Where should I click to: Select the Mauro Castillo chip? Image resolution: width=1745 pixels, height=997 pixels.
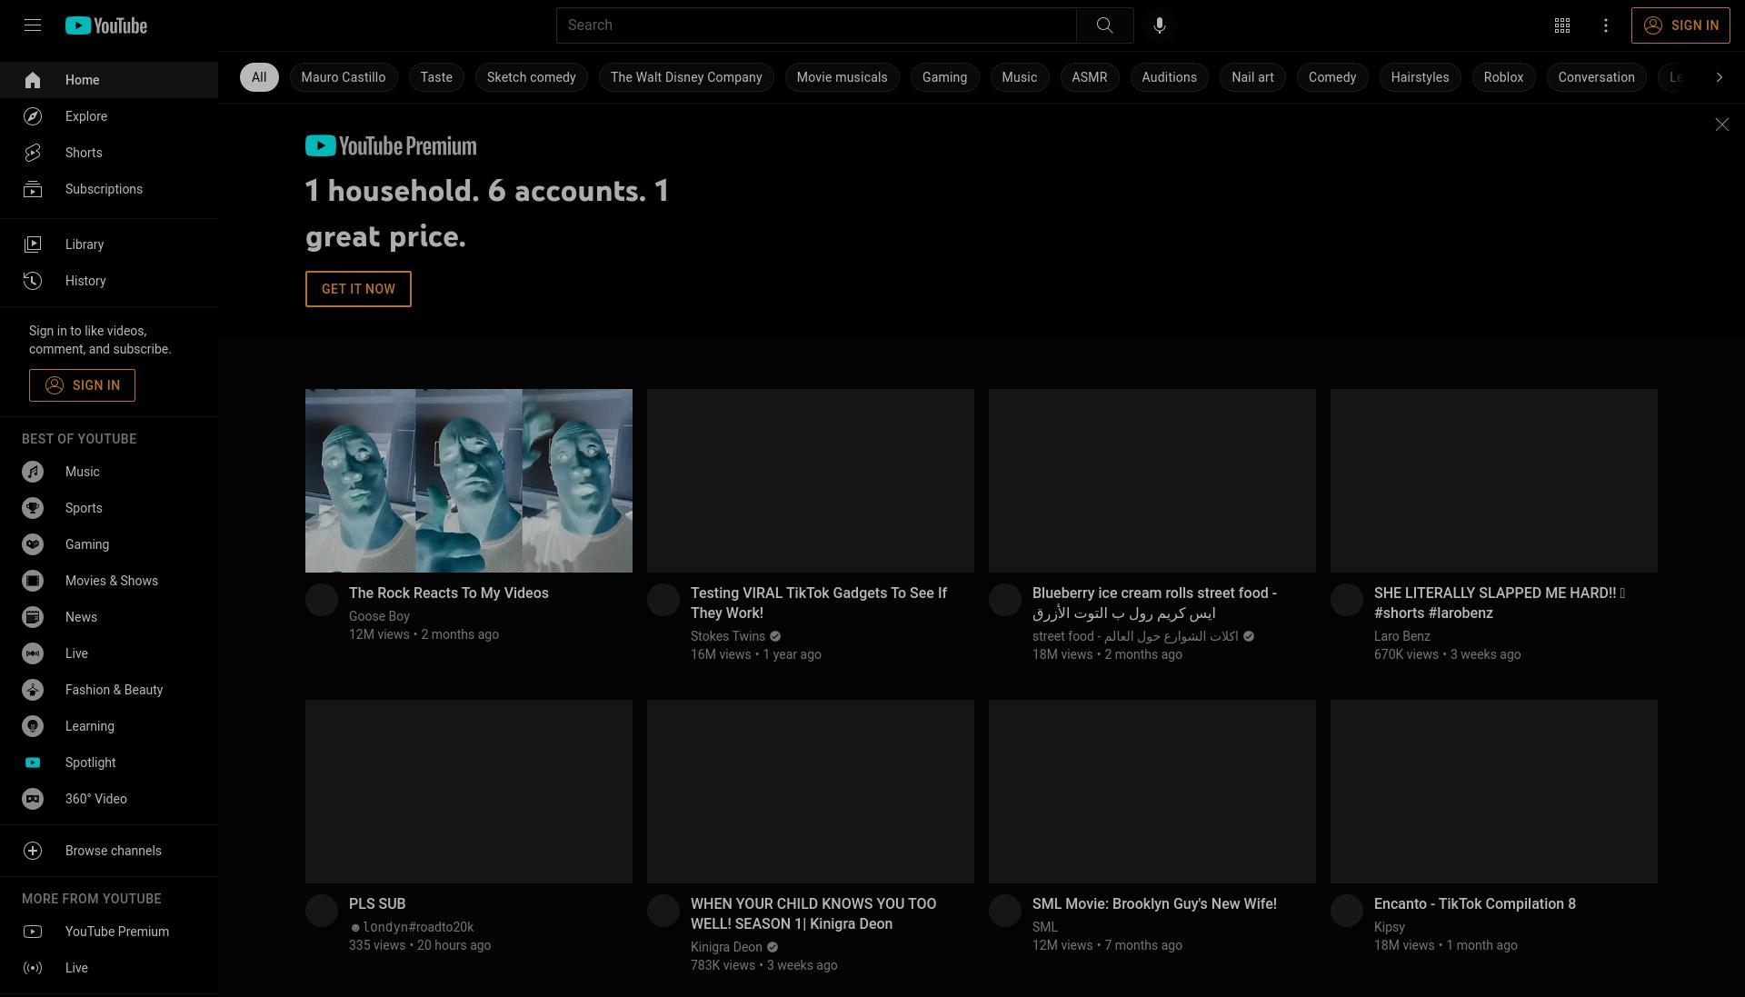(344, 77)
